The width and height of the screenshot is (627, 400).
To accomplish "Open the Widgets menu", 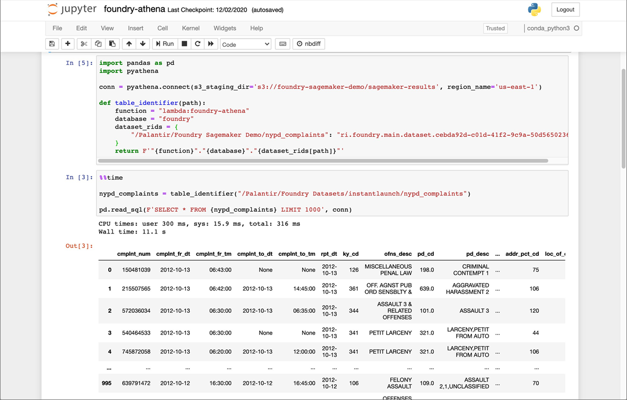I will (225, 28).
